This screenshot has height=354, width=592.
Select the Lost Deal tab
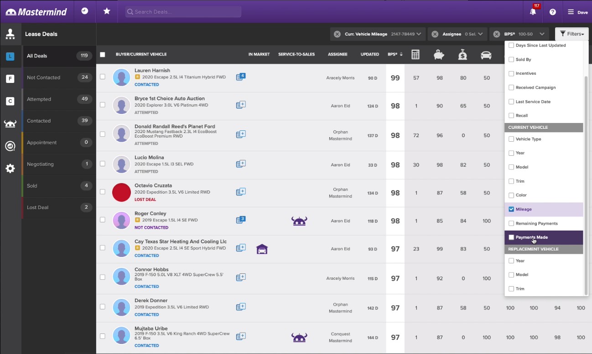(x=59, y=207)
